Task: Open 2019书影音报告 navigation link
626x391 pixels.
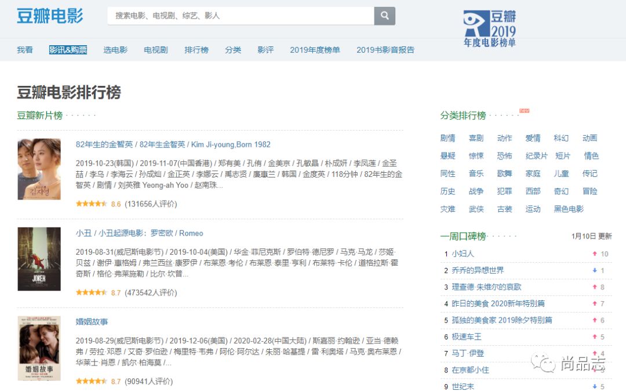Action: click(x=385, y=50)
